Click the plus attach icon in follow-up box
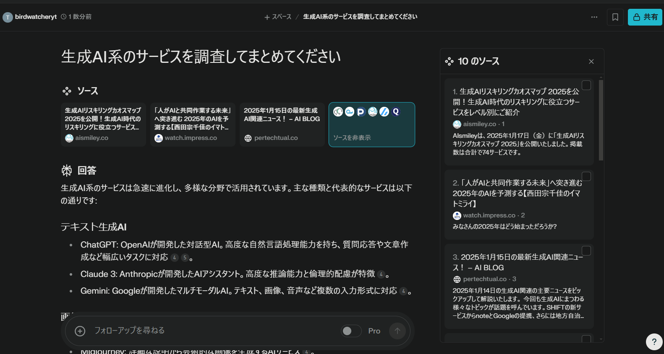Screen dimensions: 664x354 pyautogui.click(x=80, y=331)
